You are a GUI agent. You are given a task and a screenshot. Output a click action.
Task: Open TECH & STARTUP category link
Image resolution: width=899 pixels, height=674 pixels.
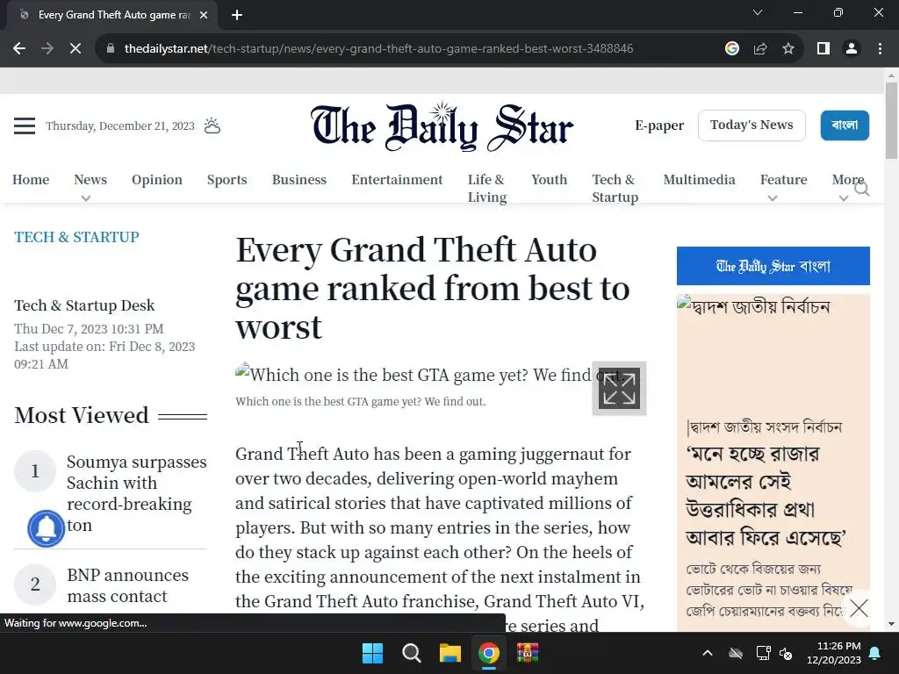point(77,237)
